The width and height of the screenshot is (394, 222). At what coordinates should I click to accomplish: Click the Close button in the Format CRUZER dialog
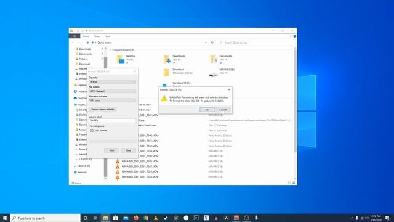[x=128, y=150]
